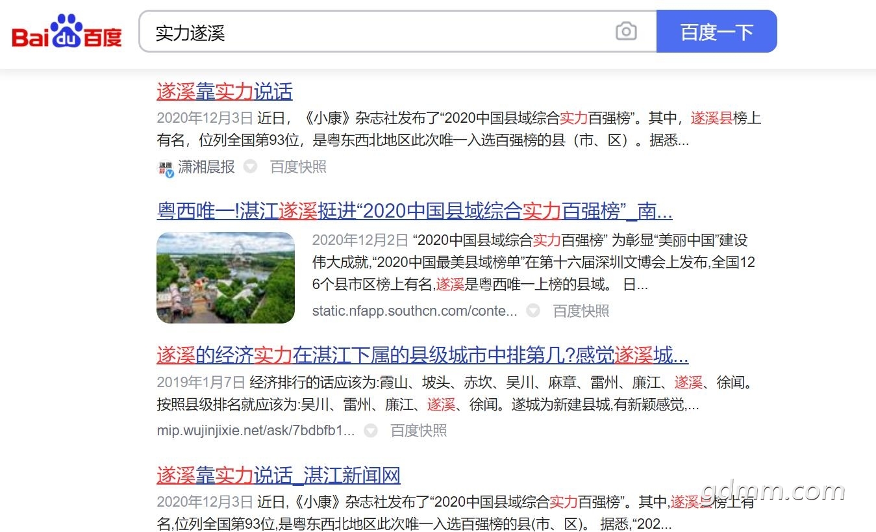
Task: Open first result 遂溪靠实力说话
Action: tap(225, 92)
